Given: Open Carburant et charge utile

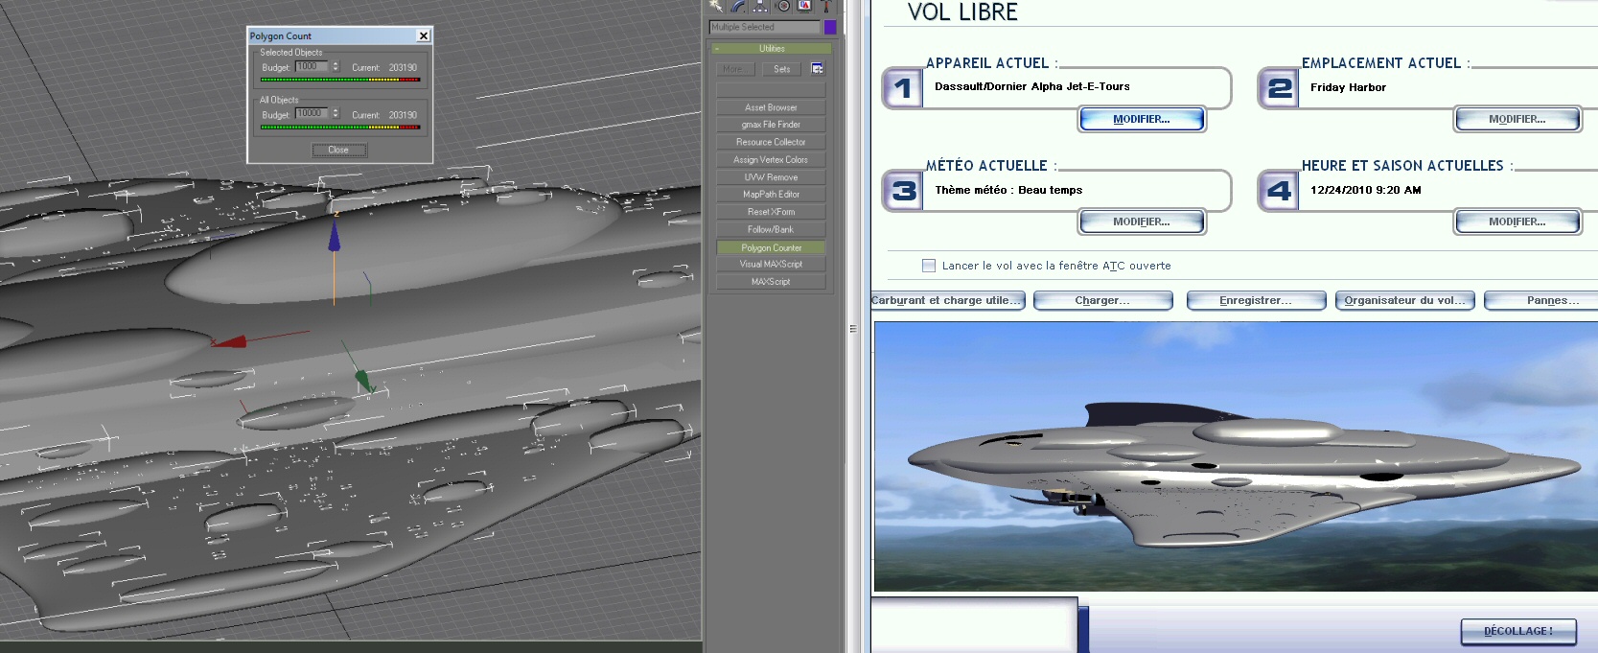Looking at the screenshot, I should coord(947,300).
